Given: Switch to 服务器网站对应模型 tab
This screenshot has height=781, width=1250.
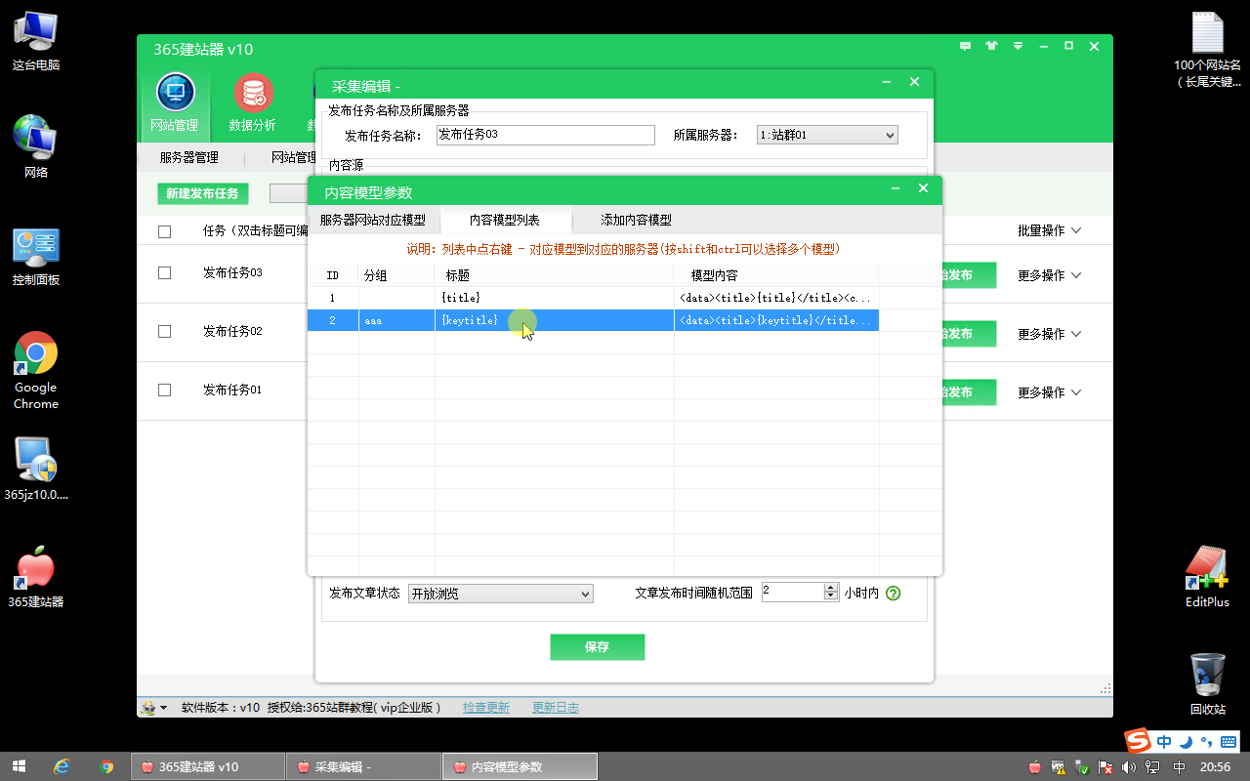Looking at the screenshot, I should coord(373,220).
